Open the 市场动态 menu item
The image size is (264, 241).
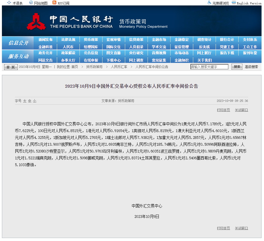[182, 53]
